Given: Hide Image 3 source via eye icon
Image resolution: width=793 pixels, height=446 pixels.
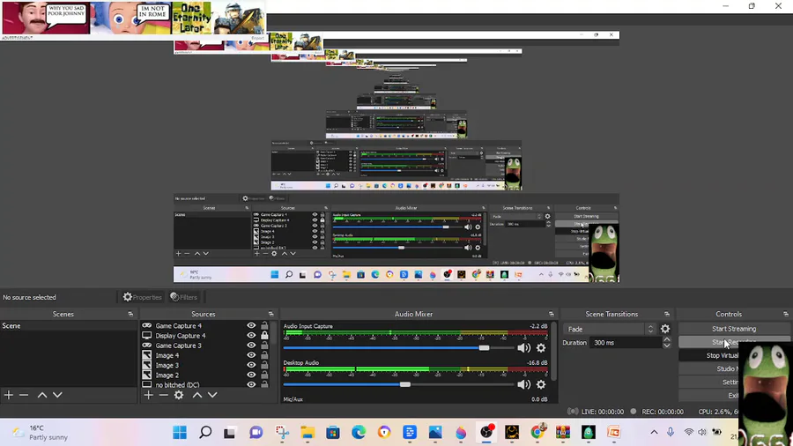Looking at the screenshot, I should coord(251,365).
